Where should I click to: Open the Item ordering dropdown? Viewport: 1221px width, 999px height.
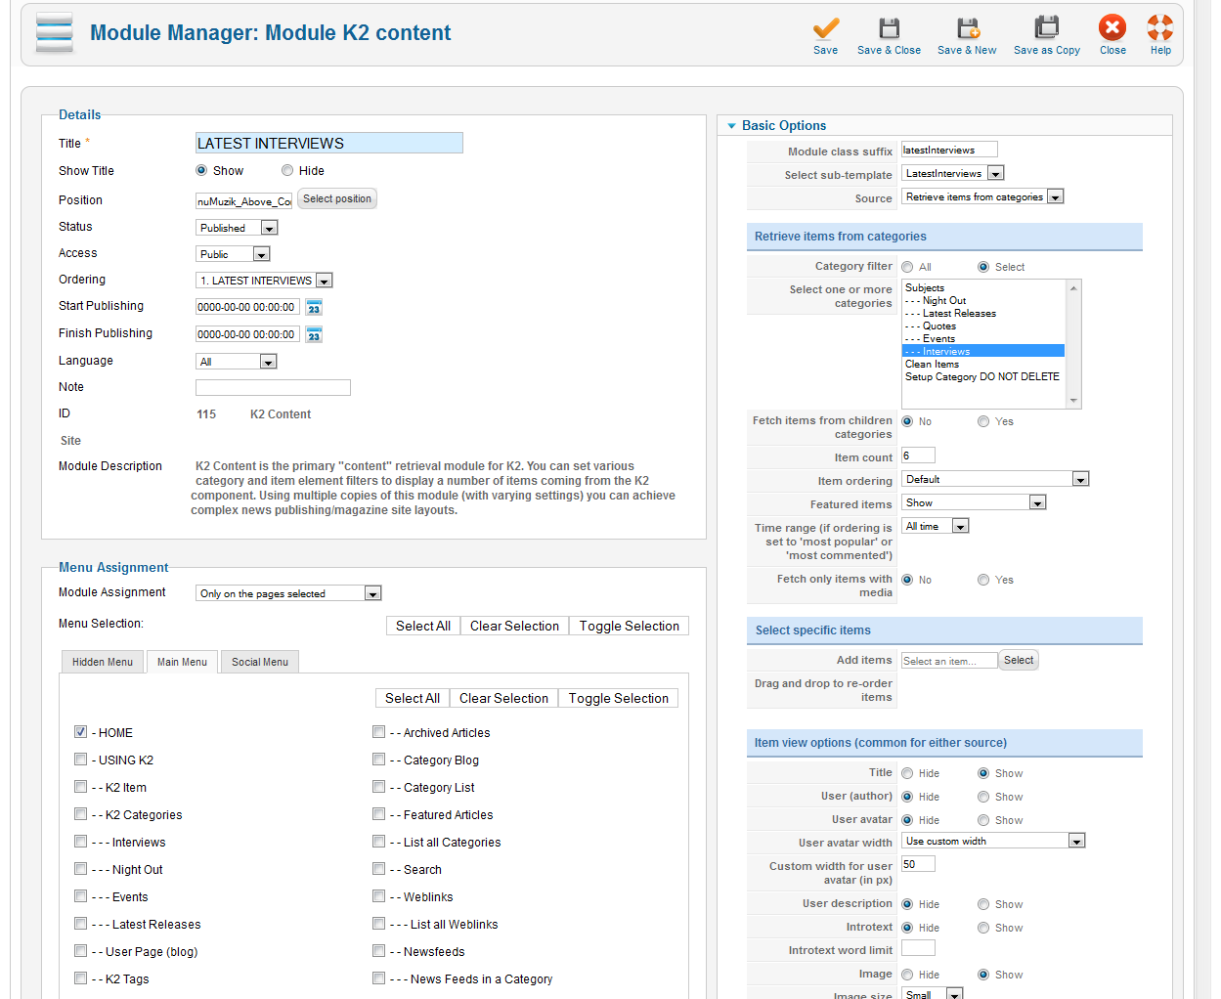coord(995,479)
